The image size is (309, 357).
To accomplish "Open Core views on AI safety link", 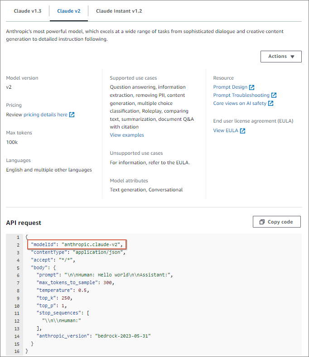I will [x=240, y=103].
